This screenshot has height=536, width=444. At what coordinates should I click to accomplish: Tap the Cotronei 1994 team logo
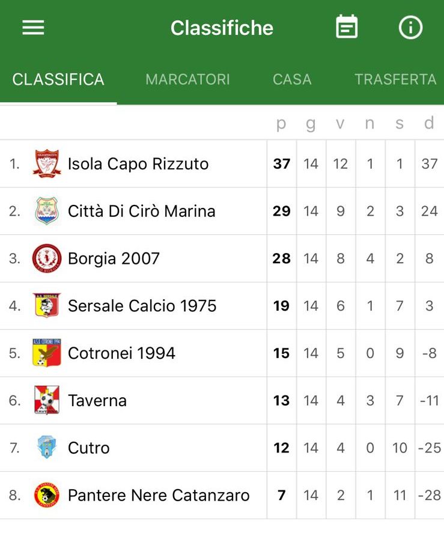click(x=47, y=353)
